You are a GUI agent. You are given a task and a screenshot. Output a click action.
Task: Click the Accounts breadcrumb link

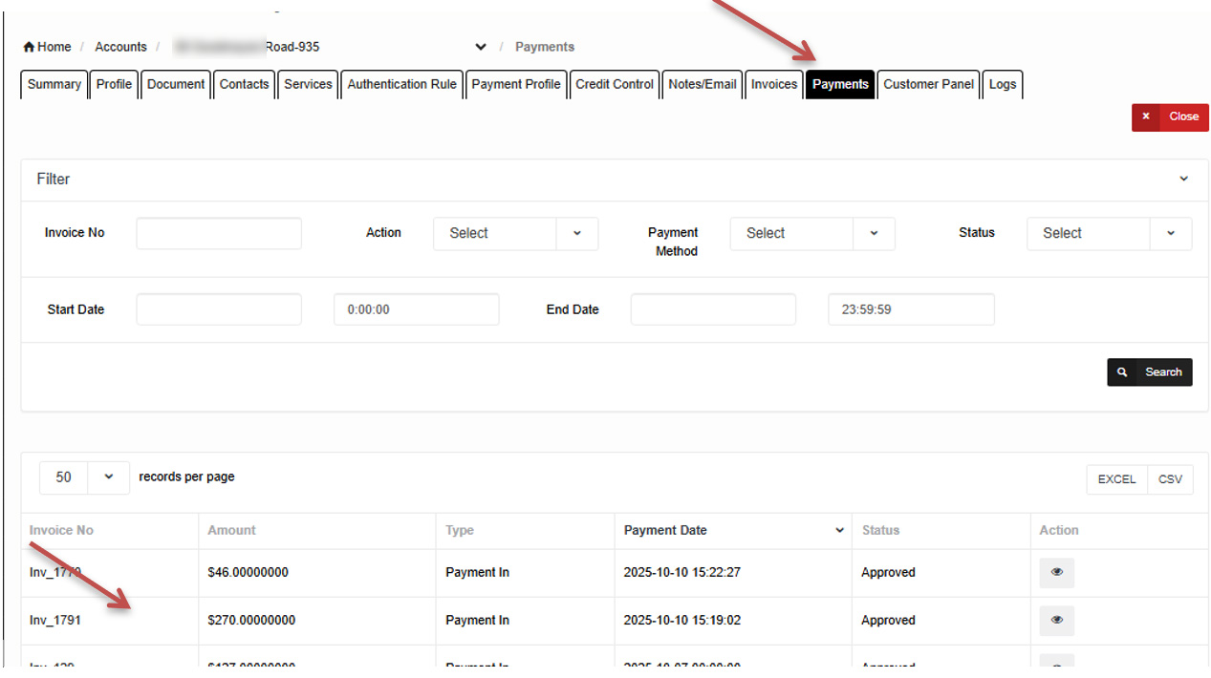click(120, 47)
